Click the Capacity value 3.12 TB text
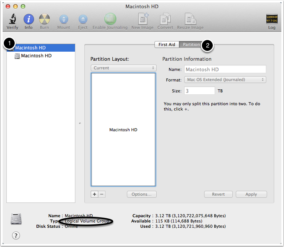The height and width of the screenshot is (247, 284). [x=190, y=216]
